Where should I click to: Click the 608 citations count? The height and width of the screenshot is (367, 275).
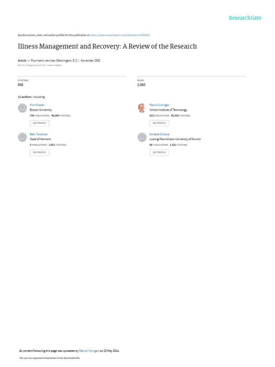[x=20, y=85]
